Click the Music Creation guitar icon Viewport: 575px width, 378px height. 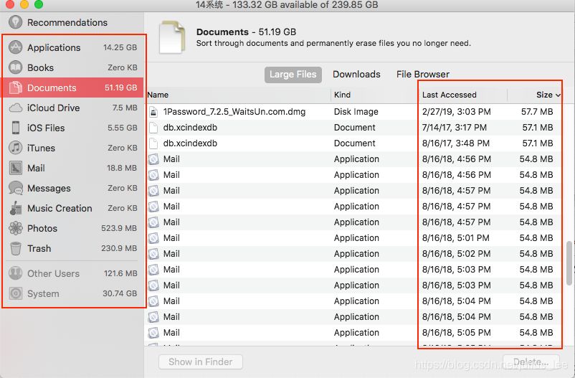(15, 208)
